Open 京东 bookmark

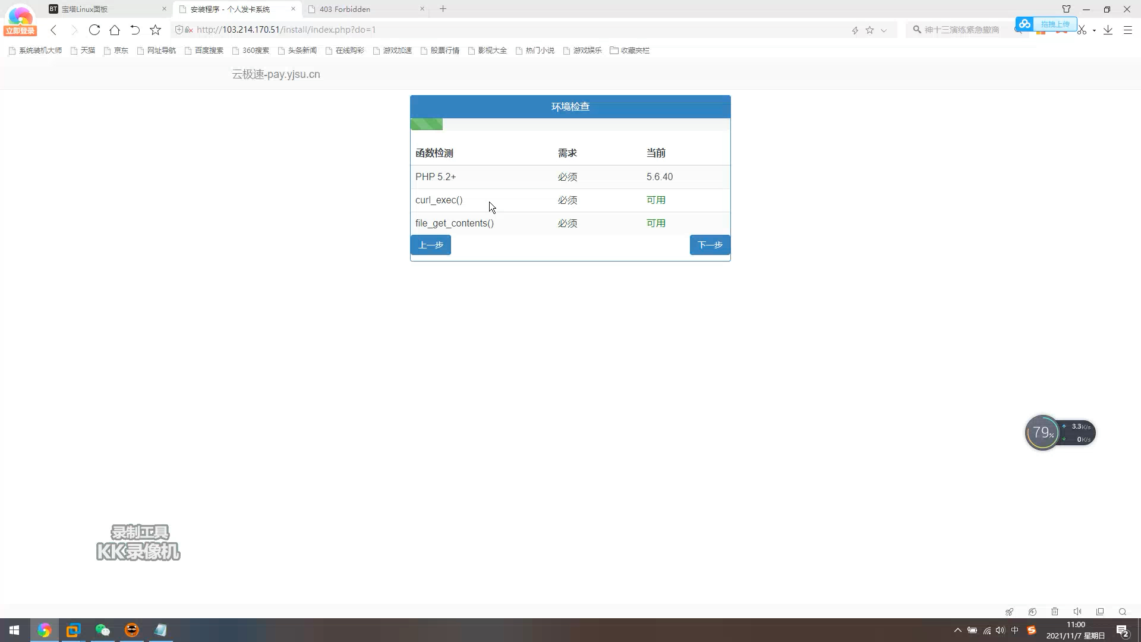pyautogui.click(x=116, y=51)
